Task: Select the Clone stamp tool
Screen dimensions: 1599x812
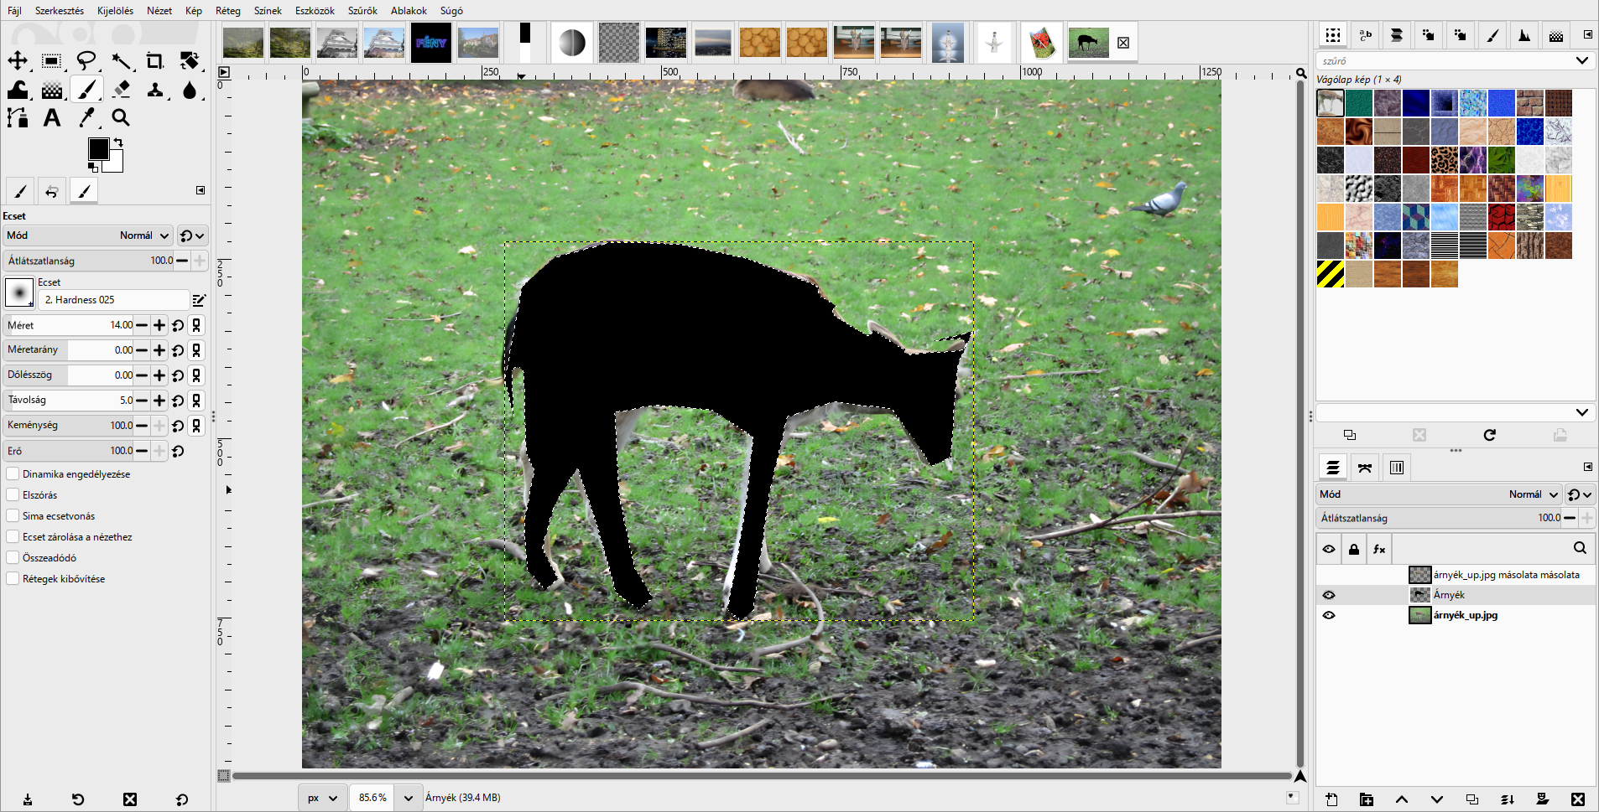Action: click(x=155, y=90)
